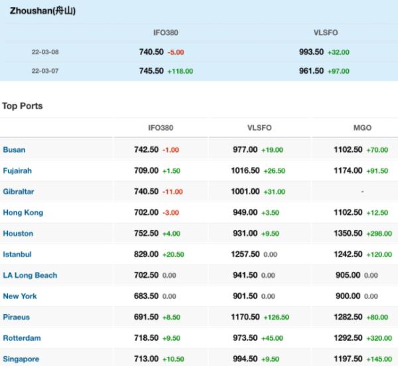The image size is (398, 366).
Task: Open the Fujairah port link
Action: (17, 170)
